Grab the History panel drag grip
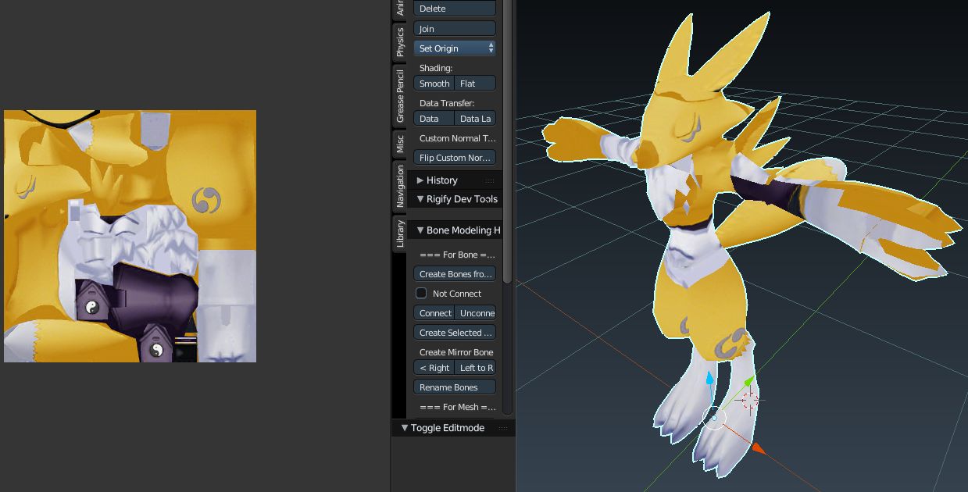 tap(490, 180)
